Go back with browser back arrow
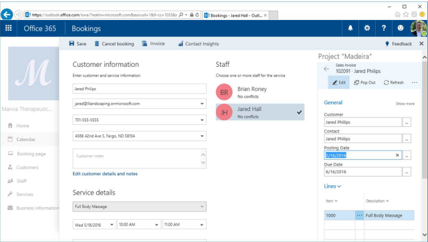 (7, 14)
